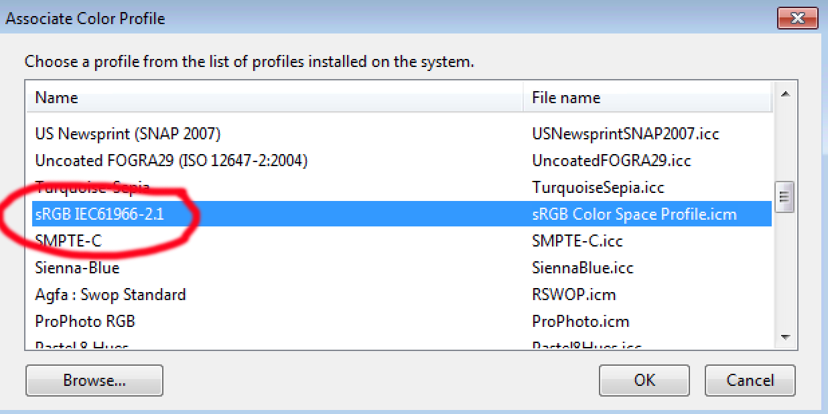The height and width of the screenshot is (414, 828).
Task: Click the Browse button
Action: point(94,380)
